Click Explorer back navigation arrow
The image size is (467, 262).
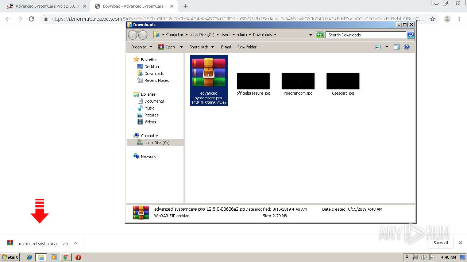click(132, 35)
